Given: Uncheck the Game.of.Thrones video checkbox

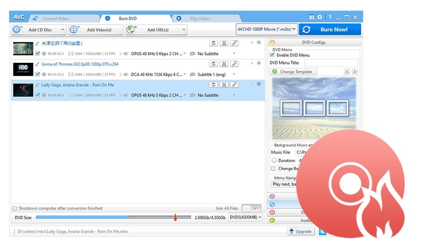Looking at the screenshot, I should tap(37, 74).
